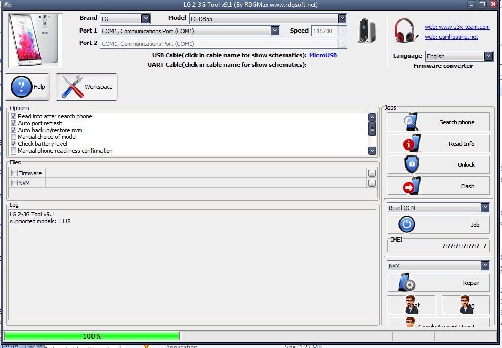502x348 pixels.
Task: Open the Brand dropdown
Action: click(x=146, y=18)
